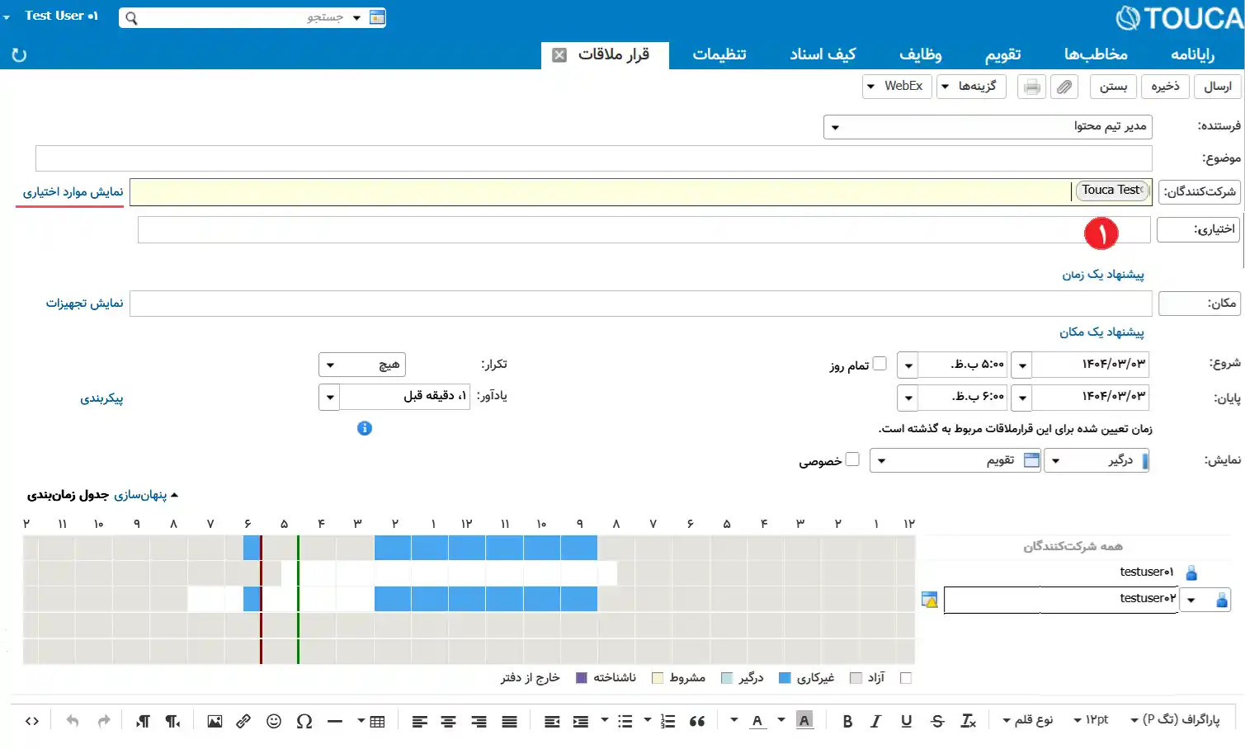Image resolution: width=1245 pixels, height=749 pixels.
Task: Switch to the تقویم tab
Action: click(x=1002, y=54)
